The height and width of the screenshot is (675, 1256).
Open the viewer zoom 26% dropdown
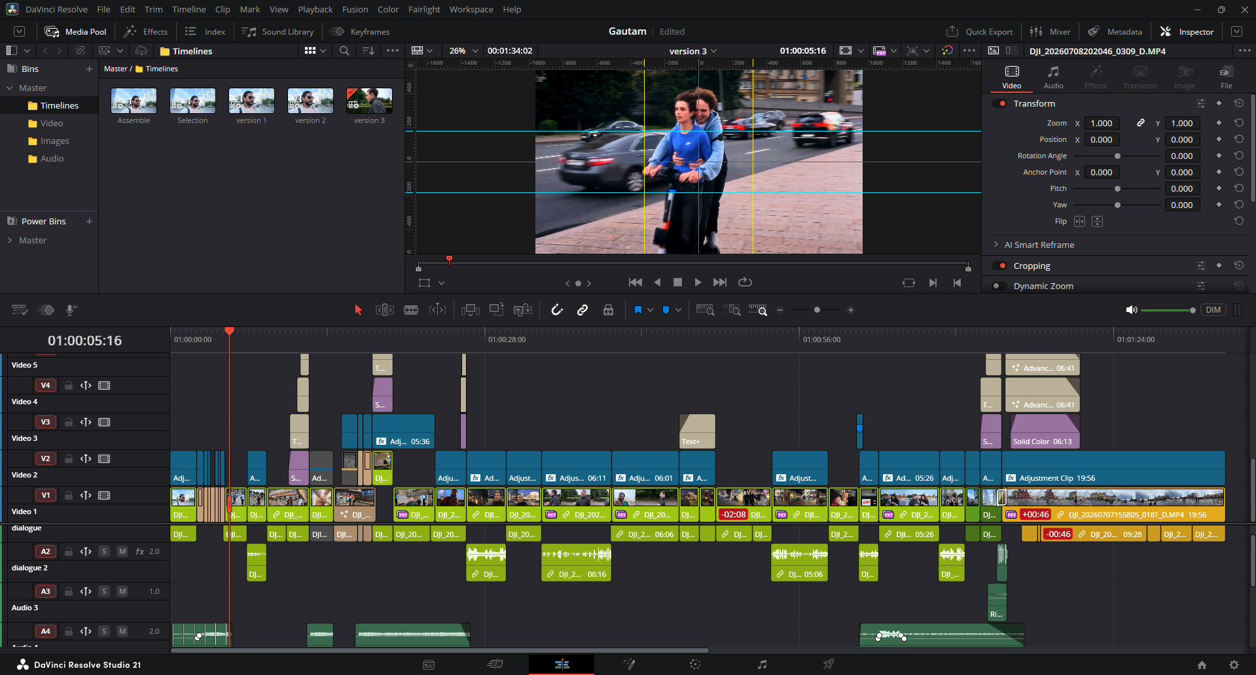464,50
